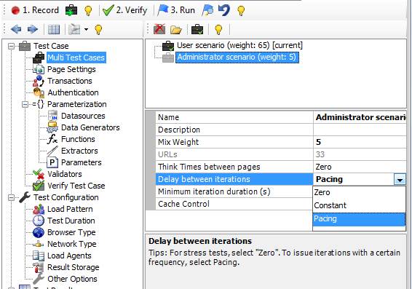This screenshot has height=289, width=412.
Task: Click the red Record button icon
Action: 15,10
